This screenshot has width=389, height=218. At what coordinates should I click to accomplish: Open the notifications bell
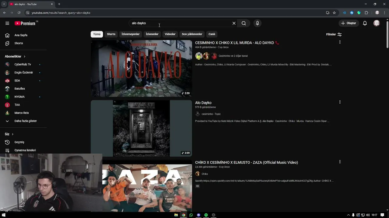365,23
